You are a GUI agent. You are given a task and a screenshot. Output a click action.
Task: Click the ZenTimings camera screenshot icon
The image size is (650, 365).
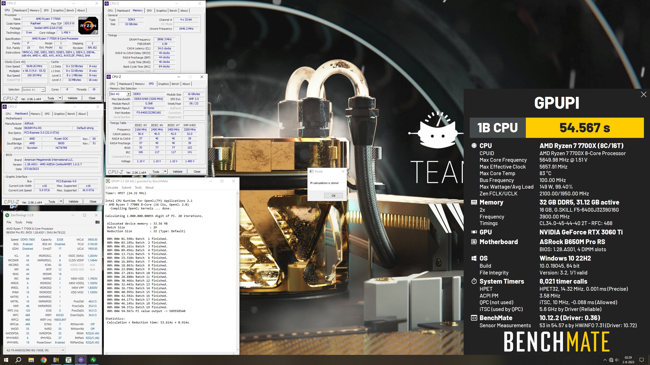97,222
